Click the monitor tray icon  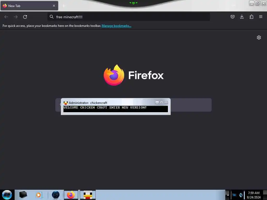[x=234, y=195]
